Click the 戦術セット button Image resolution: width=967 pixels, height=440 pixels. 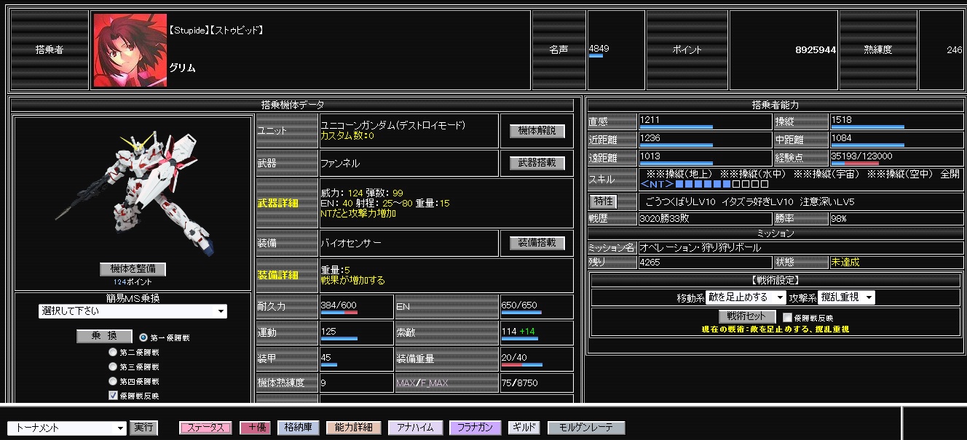tap(747, 316)
